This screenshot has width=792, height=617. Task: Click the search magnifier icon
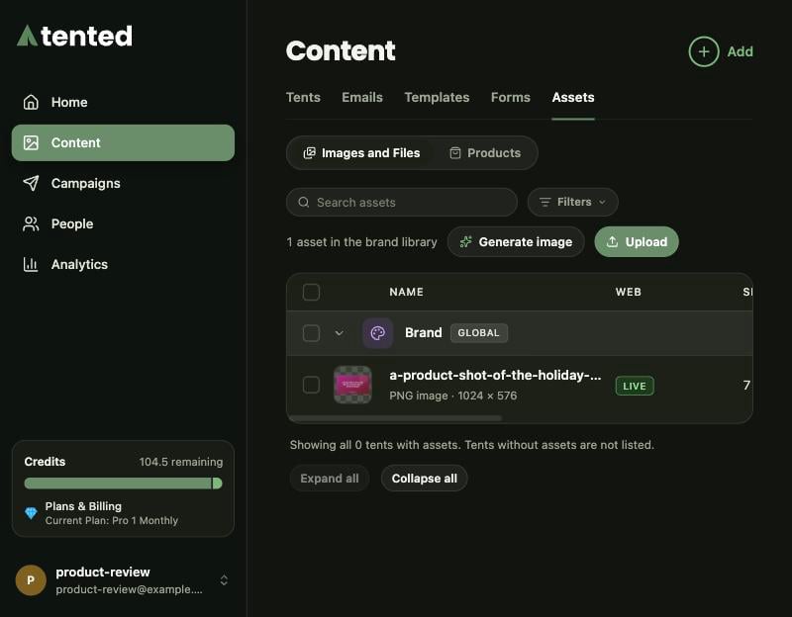304,203
